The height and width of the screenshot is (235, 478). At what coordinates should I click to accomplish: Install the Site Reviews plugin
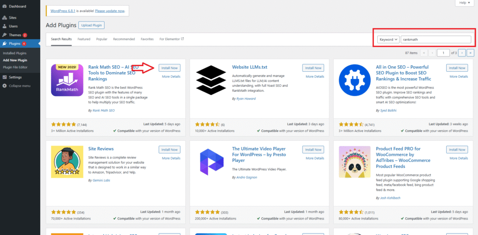169,150
